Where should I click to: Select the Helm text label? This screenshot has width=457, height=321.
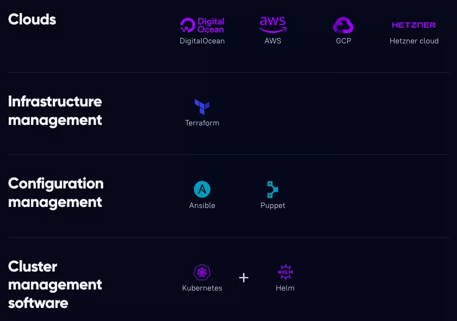(x=285, y=288)
